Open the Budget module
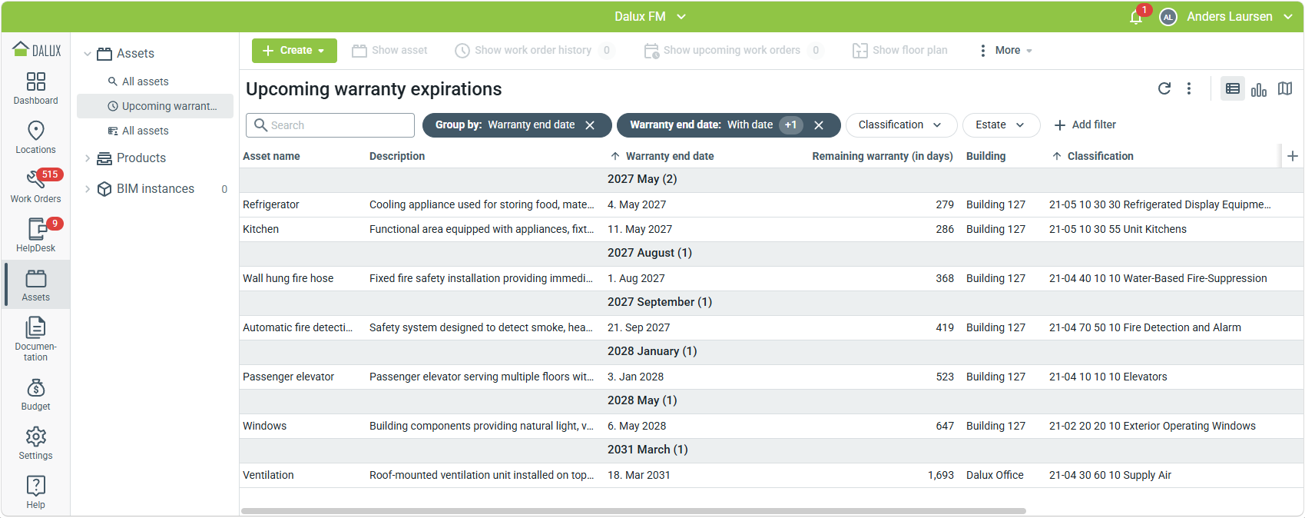This screenshot has height=518, width=1305. (x=35, y=394)
